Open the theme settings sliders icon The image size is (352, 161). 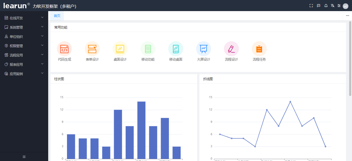[x=339, y=6]
